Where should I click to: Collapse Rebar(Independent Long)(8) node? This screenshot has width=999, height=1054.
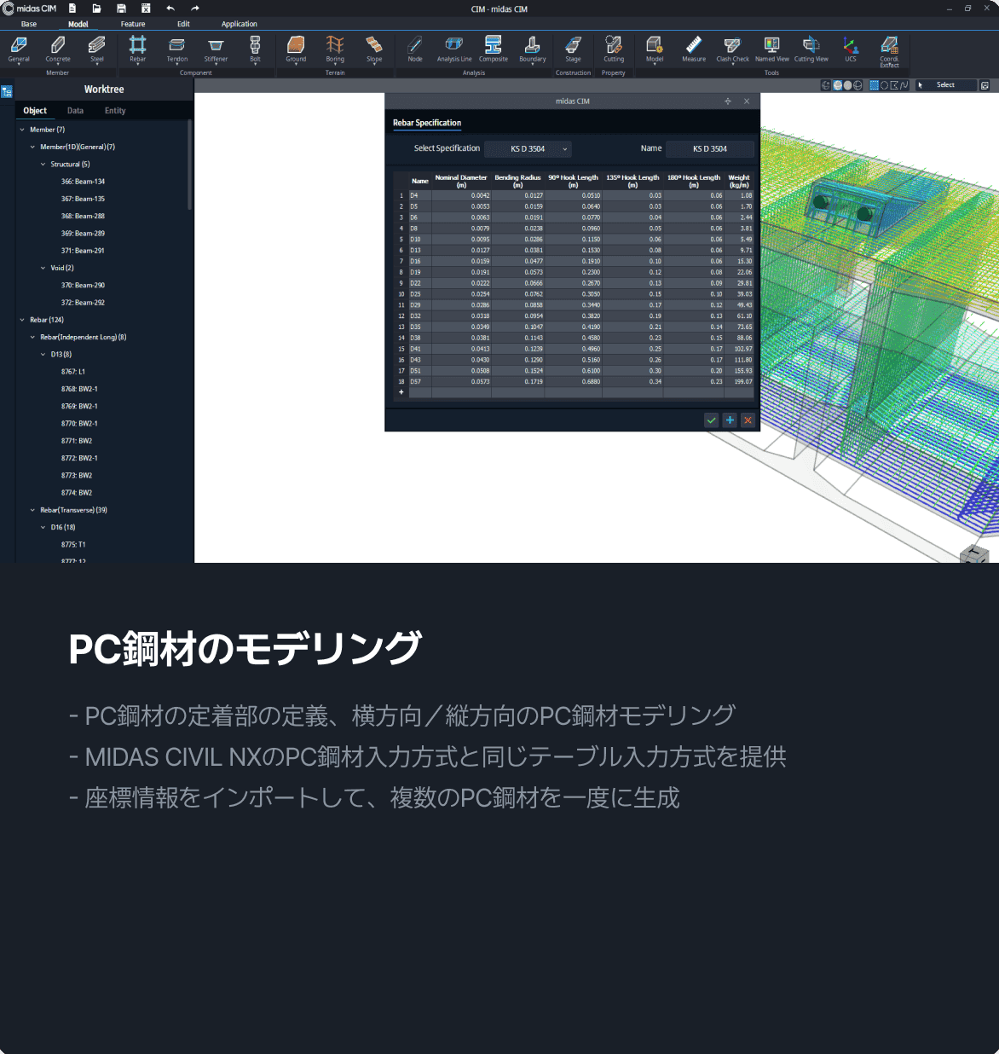(32, 337)
